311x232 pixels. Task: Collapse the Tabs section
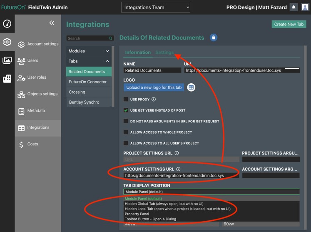coord(89,61)
